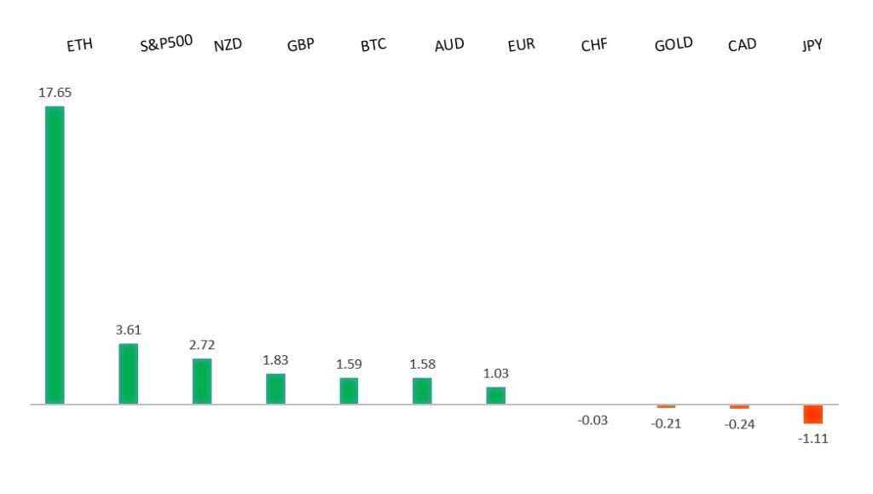The width and height of the screenshot is (873, 494).
Task: Select the 3.61 data value label
Action: pos(128,330)
